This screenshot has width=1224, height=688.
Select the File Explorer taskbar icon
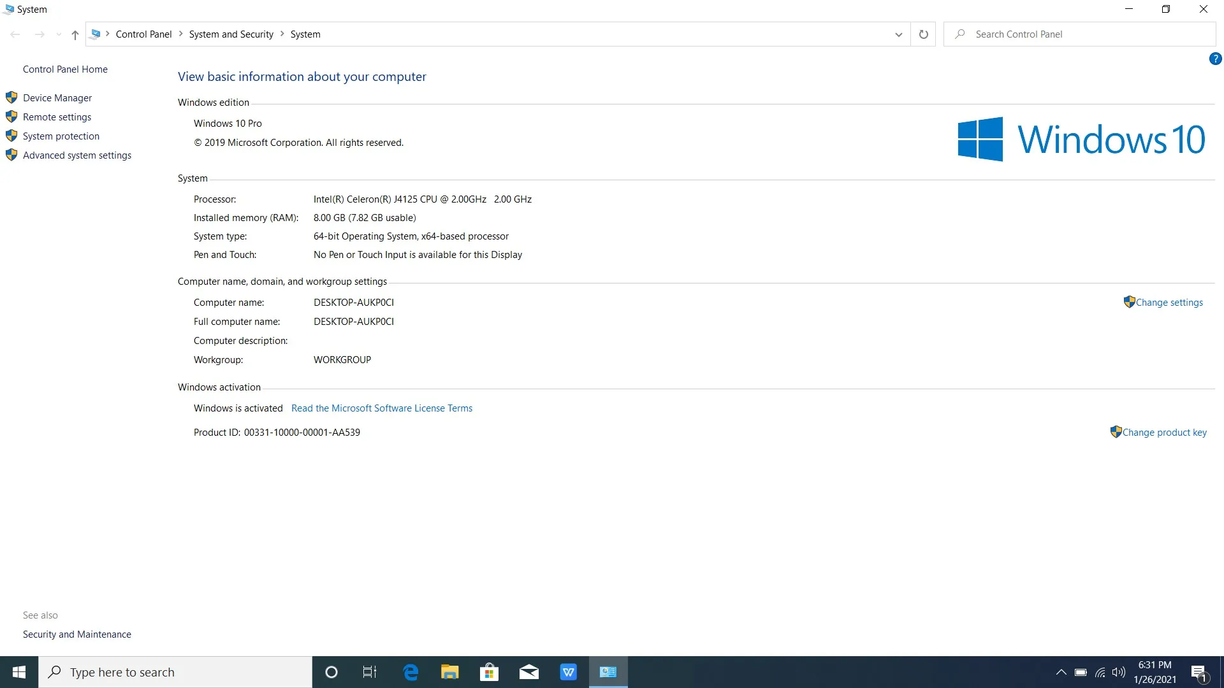coord(451,671)
